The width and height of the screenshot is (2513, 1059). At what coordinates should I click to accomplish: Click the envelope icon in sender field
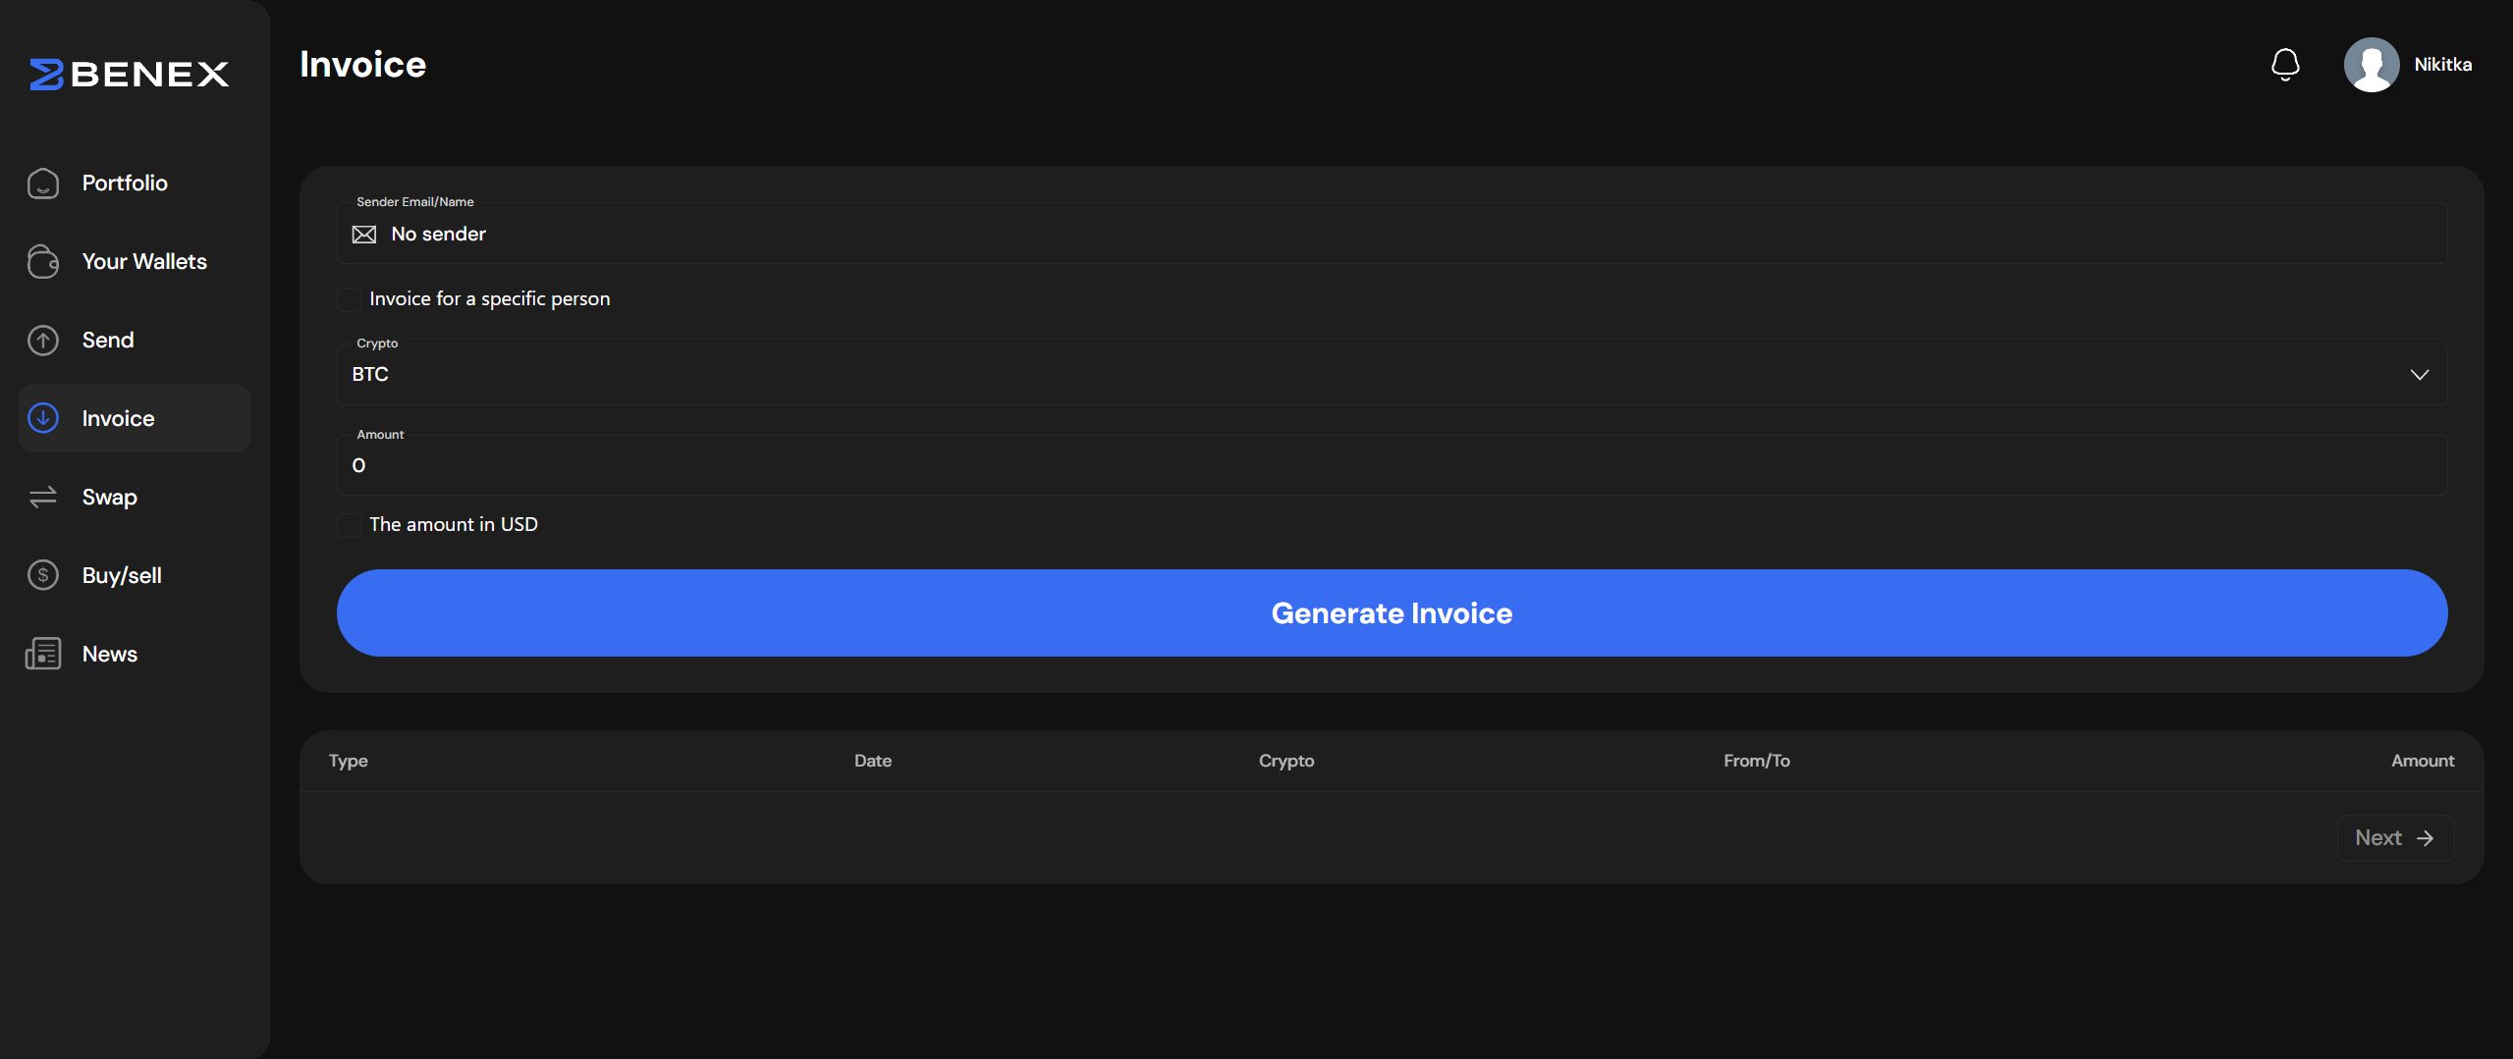click(x=364, y=235)
